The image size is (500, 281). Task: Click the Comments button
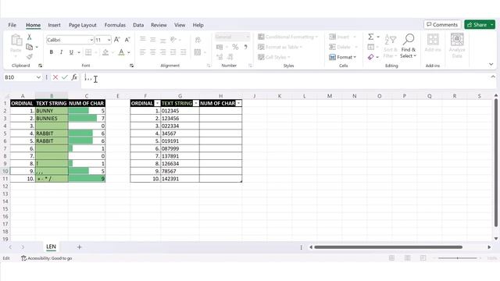pos(442,24)
